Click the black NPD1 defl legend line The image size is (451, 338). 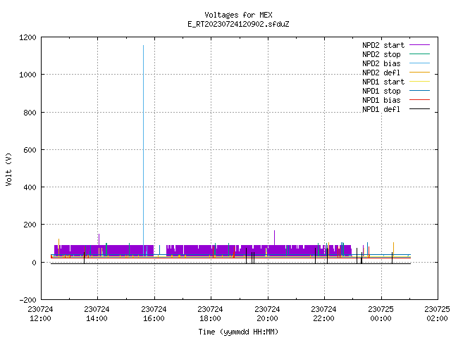point(420,109)
